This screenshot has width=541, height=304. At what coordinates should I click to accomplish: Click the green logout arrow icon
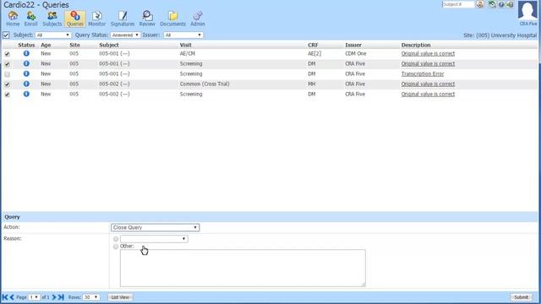pos(510,4)
